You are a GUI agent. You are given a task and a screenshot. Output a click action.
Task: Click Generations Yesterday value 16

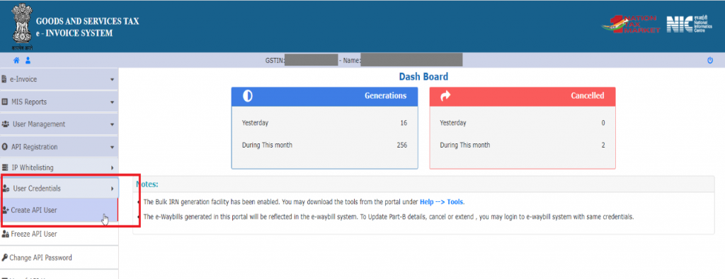(x=404, y=123)
